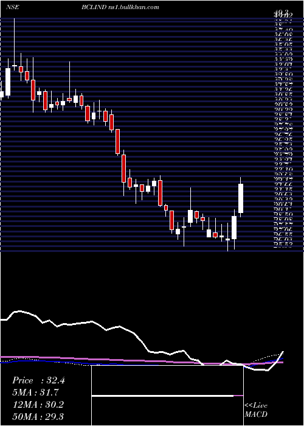Screen dimensions: 304x426
Task: Click the <<Live MACD label
Action: (256, 410)
